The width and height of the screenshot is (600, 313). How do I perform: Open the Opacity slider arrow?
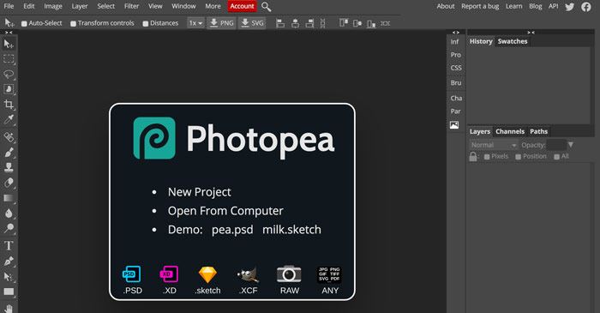coord(571,145)
